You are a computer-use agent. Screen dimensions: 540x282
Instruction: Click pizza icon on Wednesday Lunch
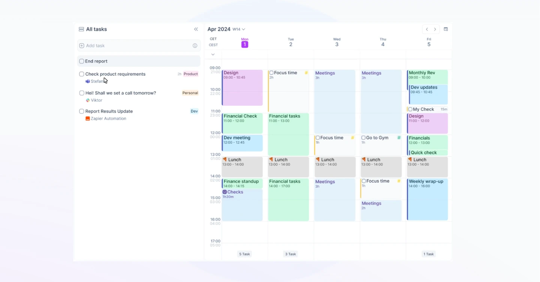[317, 160]
